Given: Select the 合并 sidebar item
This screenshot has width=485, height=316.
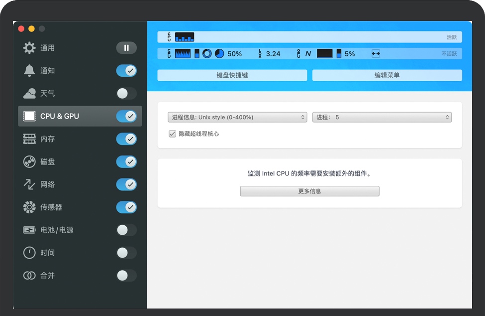Looking at the screenshot, I should (48, 276).
